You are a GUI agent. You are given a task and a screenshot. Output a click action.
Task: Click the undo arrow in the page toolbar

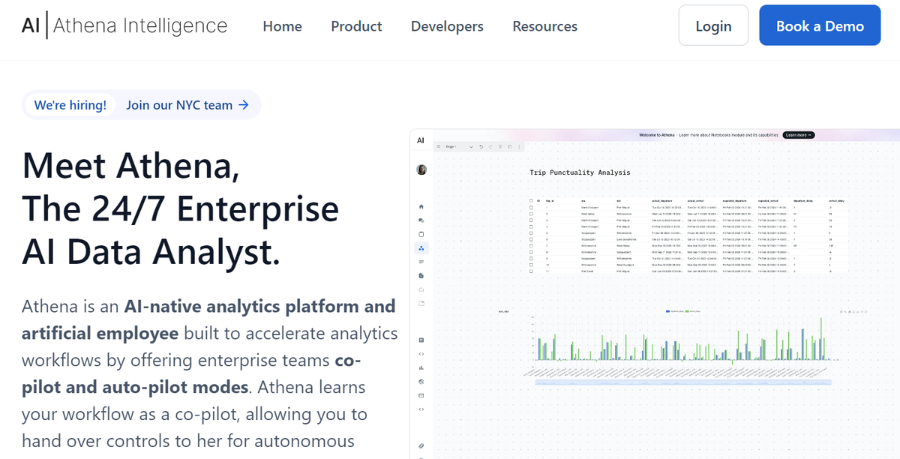click(x=481, y=147)
